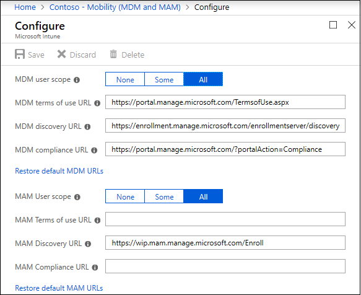Image resolution: width=361 pixels, height=295 pixels.
Task: Set MDM user scope to None
Action: [125, 79]
